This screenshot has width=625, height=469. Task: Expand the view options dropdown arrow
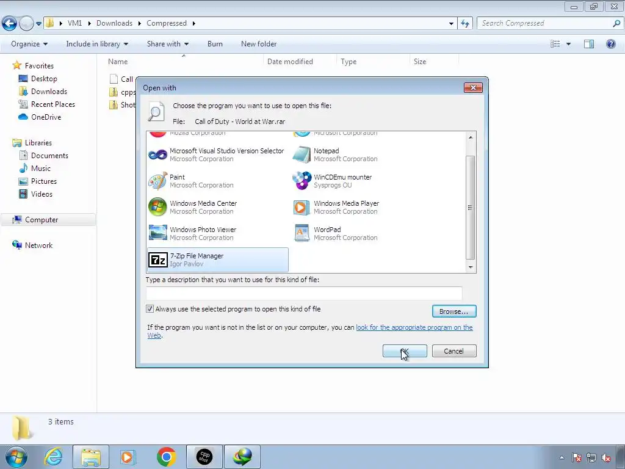point(568,44)
